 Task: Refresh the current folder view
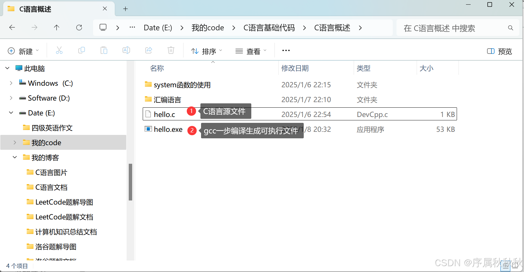[79, 28]
